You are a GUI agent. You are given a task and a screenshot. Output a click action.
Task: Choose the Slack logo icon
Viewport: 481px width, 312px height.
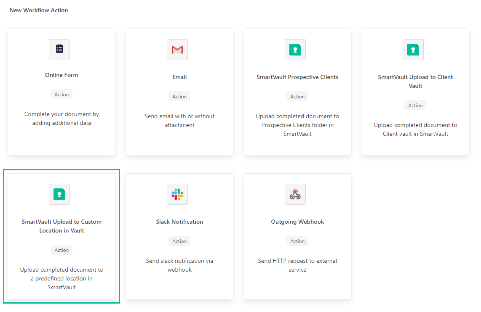(177, 194)
